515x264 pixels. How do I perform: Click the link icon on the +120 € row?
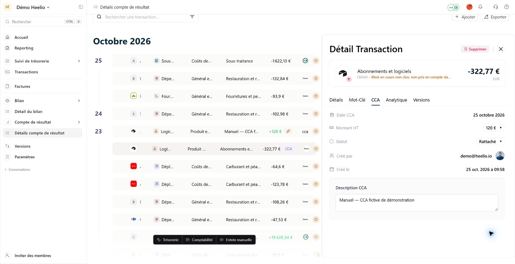[288, 131]
